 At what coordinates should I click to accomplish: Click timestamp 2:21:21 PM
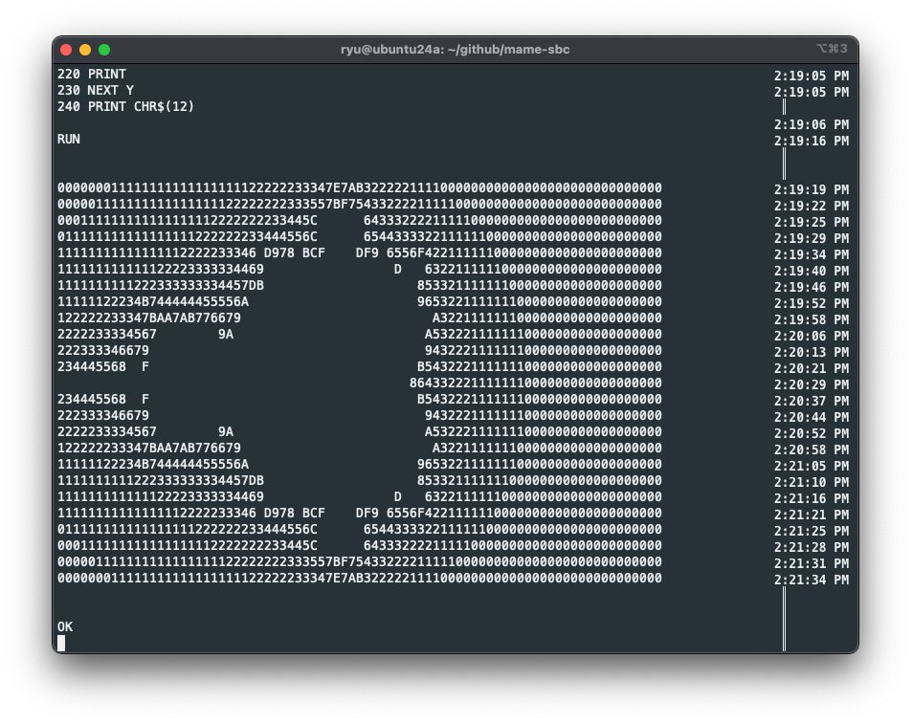pyautogui.click(x=812, y=515)
